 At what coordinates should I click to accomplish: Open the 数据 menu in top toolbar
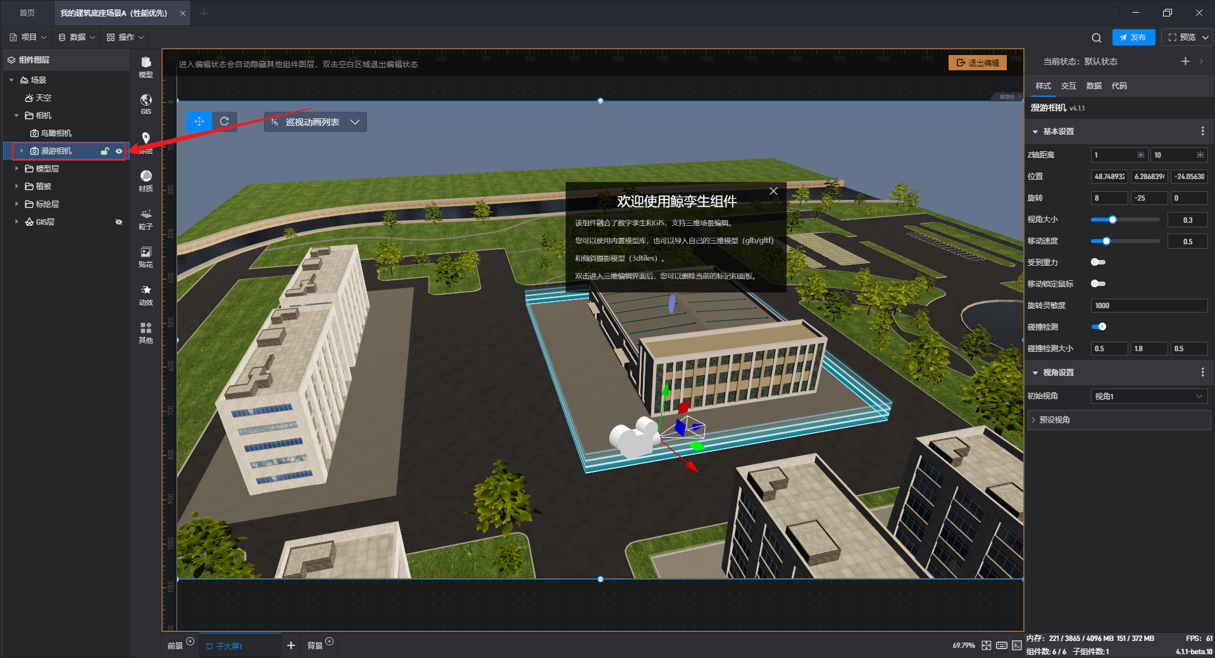pyautogui.click(x=77, y=37)
